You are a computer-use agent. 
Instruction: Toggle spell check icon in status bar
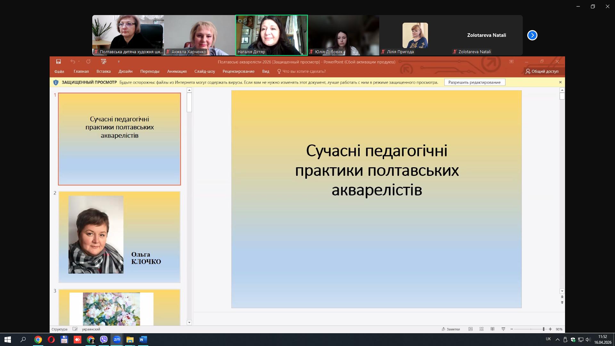click(75, 329)
